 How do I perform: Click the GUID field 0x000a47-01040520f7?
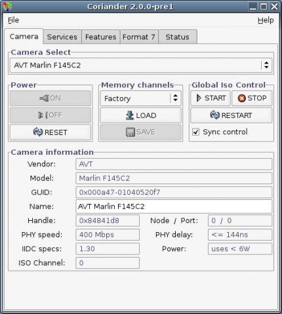[174, 192]
